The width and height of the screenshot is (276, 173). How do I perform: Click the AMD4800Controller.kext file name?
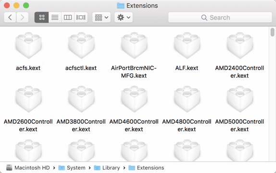(187, 126)
